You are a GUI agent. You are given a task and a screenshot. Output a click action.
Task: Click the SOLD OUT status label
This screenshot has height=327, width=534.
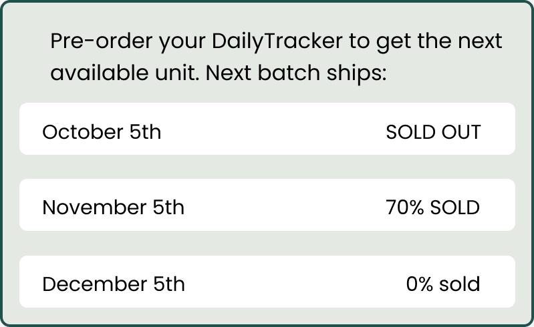tap(433, 132)
